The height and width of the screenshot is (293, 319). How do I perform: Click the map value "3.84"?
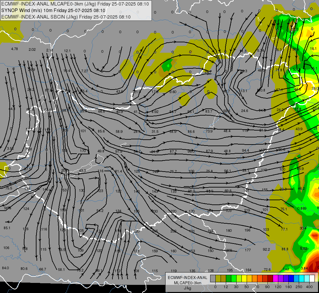[x=304, y=268]
